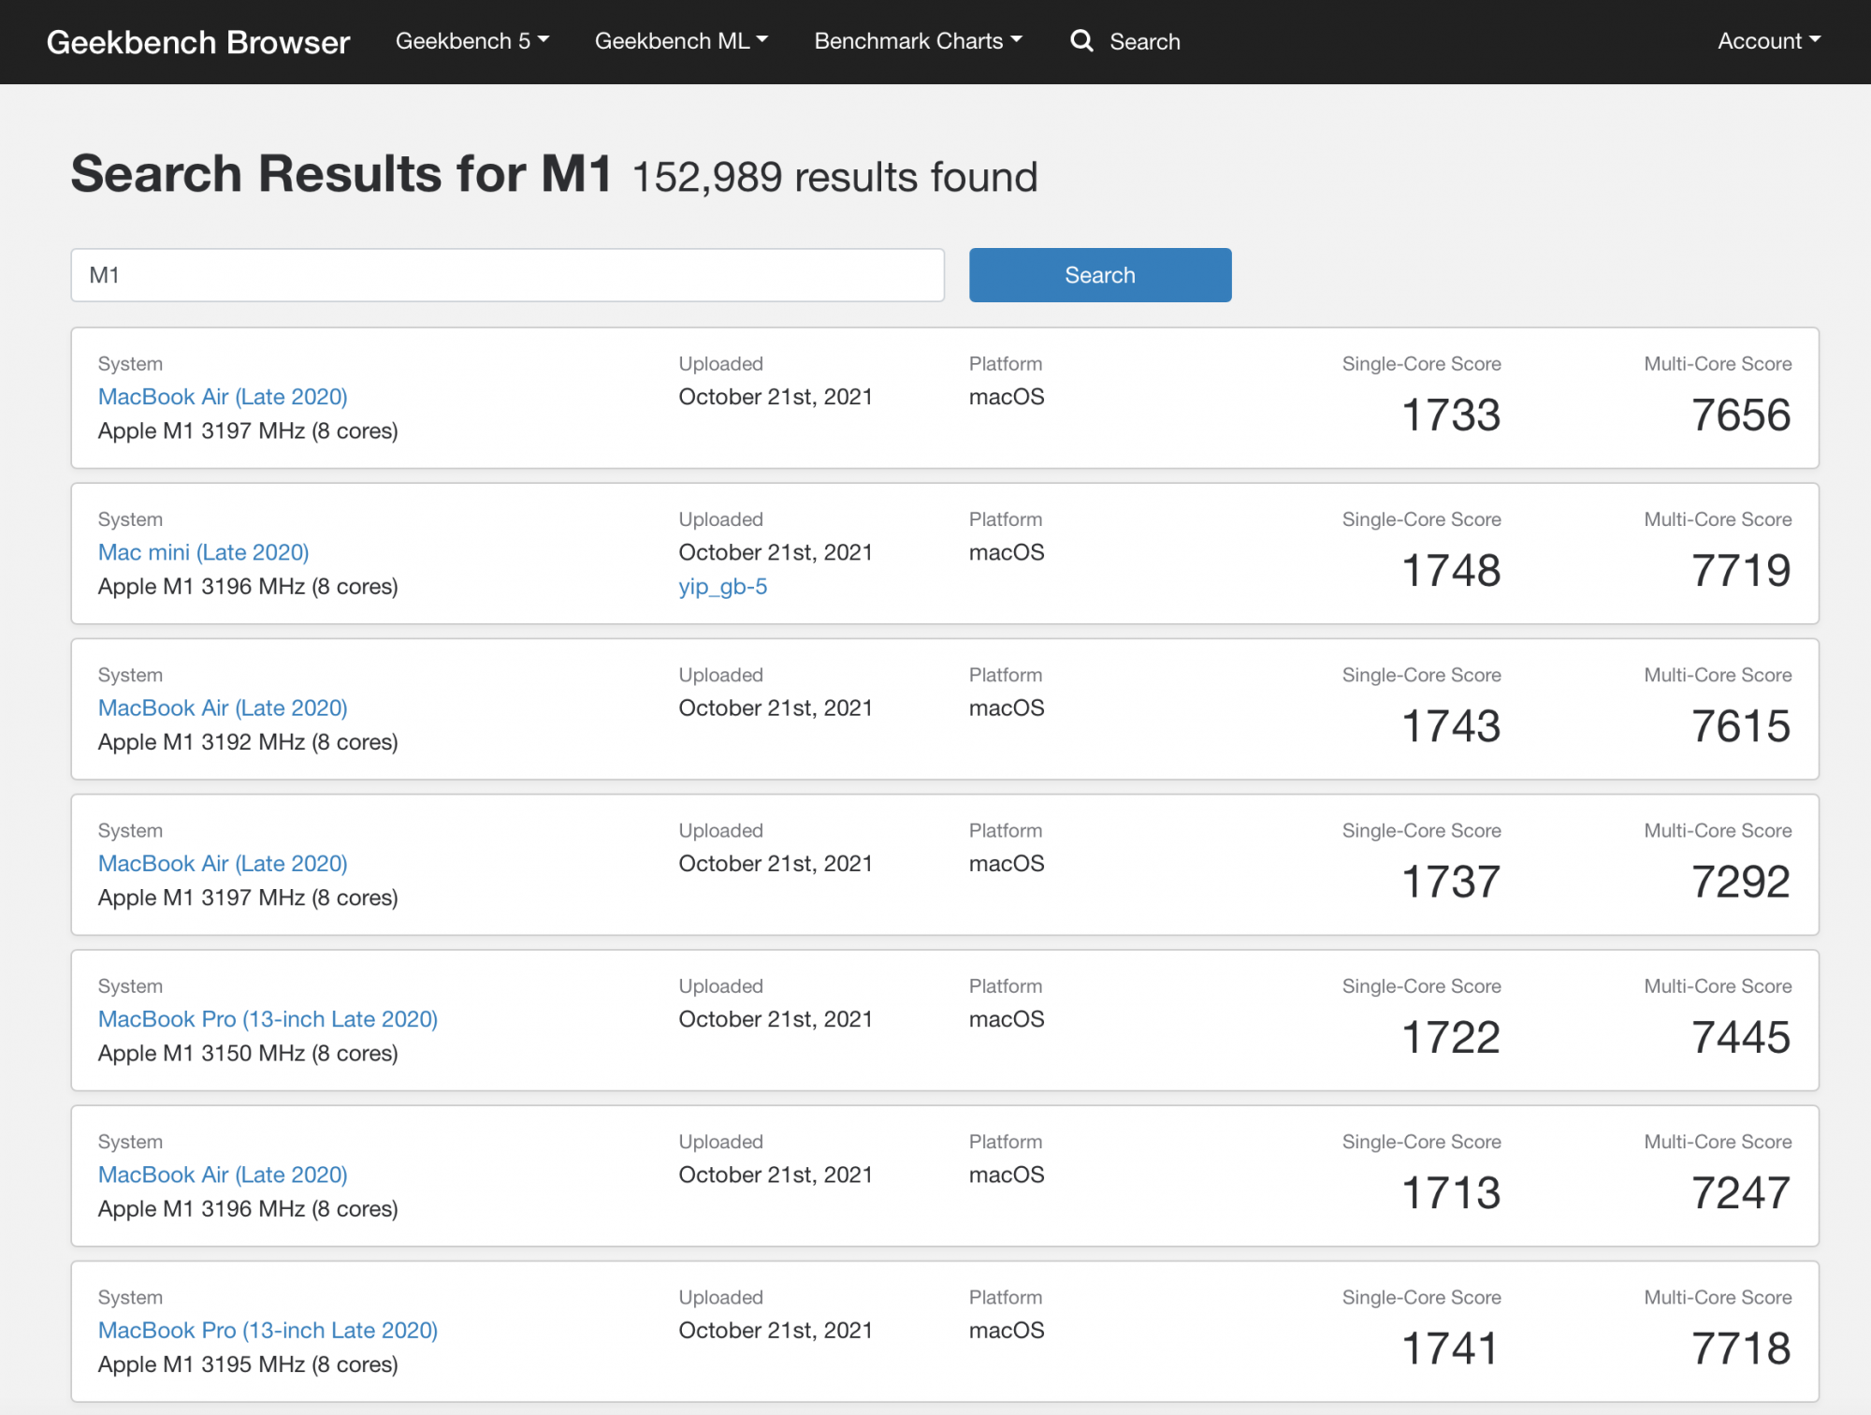Select the single-core score 1713
Image resolution: width=1871 pixels, height=1415 pixels.
click(1451, 1192)
